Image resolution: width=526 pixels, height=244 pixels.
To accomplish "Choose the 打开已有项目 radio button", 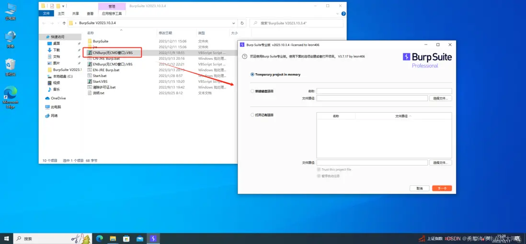I will pos(252,115).
